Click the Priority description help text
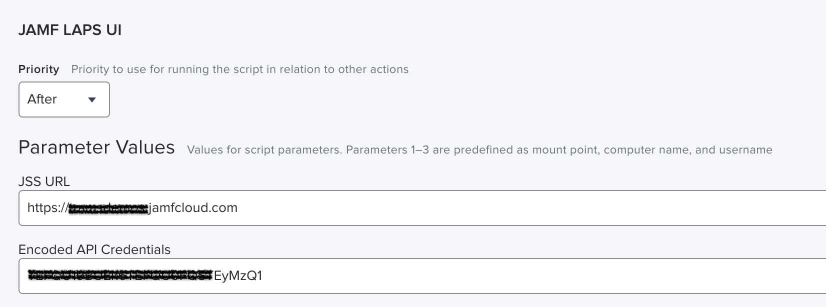 (239, 69)
